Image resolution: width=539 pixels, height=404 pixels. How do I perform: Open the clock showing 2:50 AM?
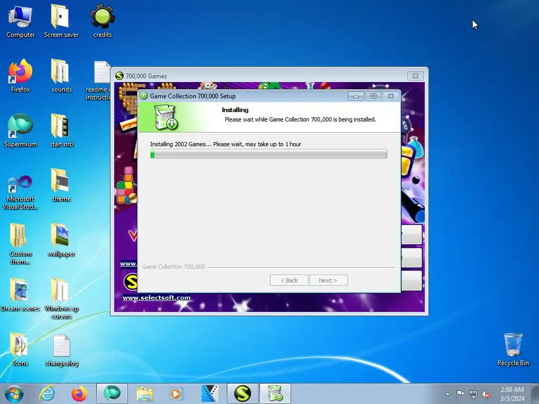(x=512, y=394)
